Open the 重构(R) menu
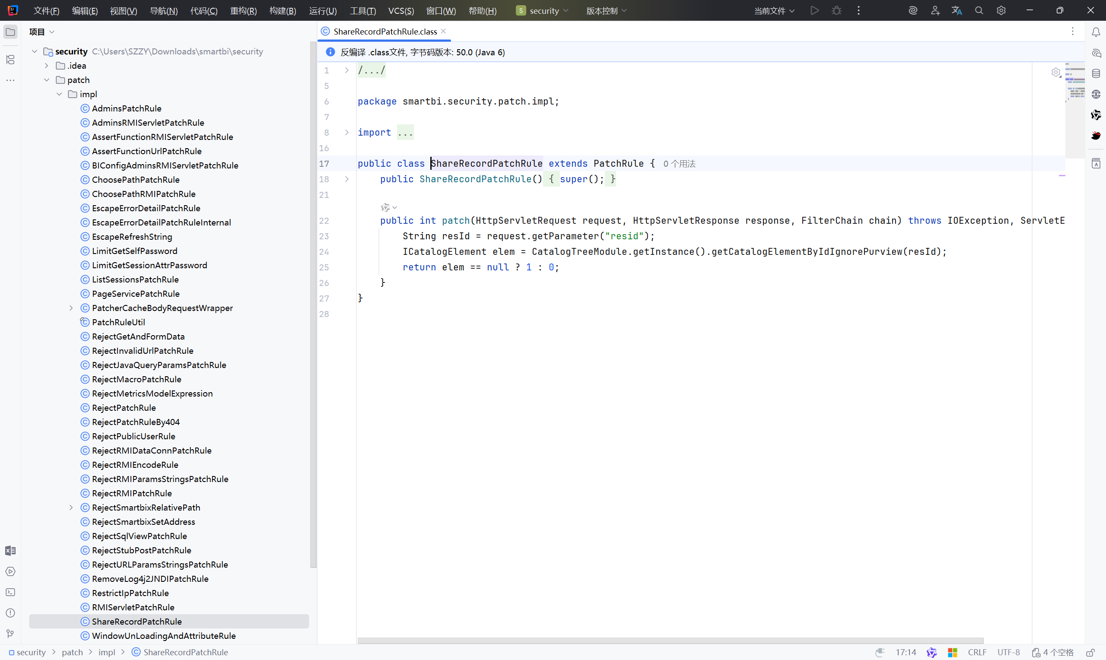 pyautogui.click(x=243, y=11)
